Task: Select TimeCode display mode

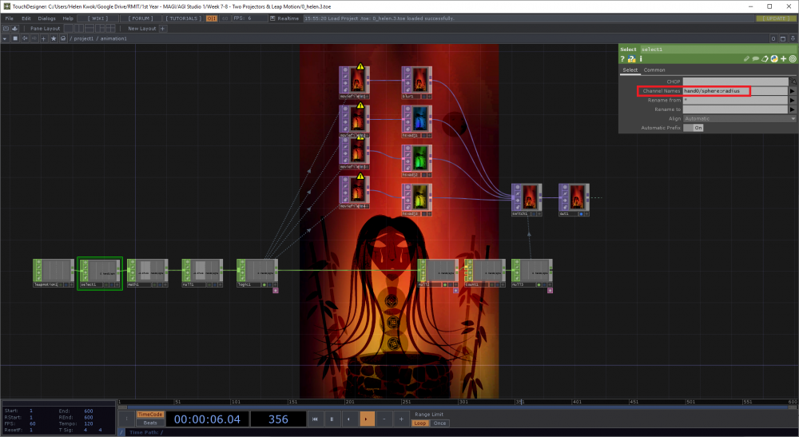Action: [150, 415]
